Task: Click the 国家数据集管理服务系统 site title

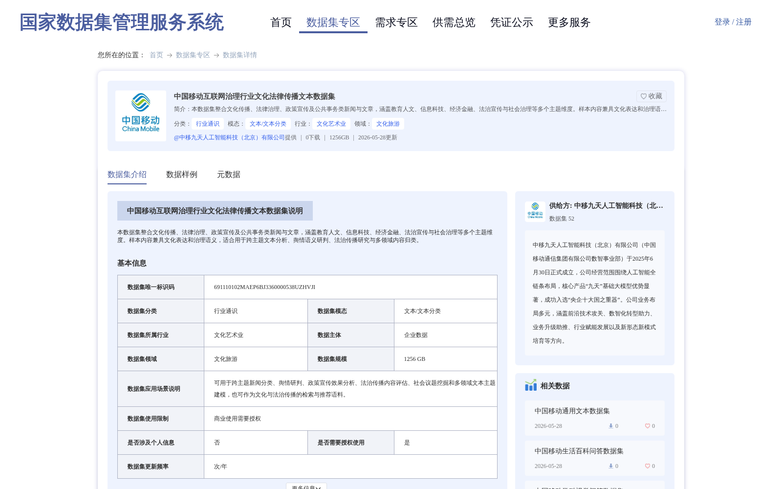Action: 122,22
